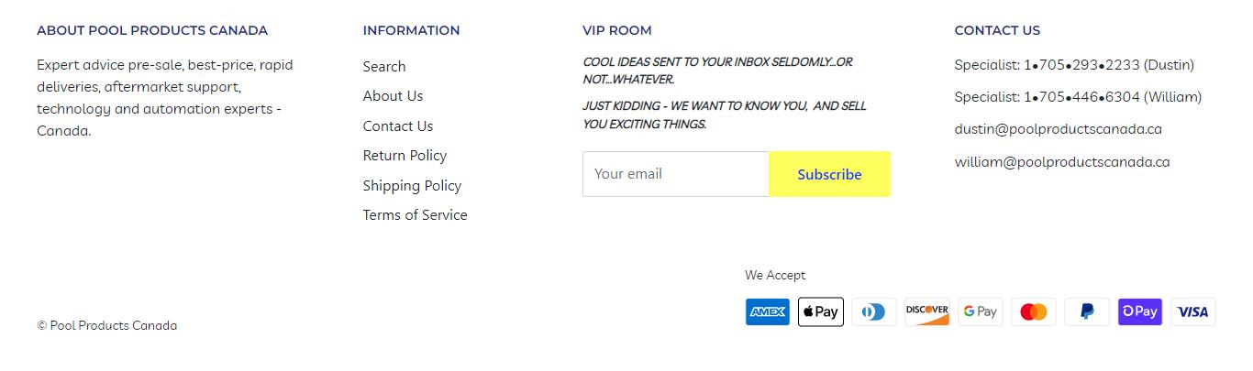The height and width of the screenshot is (371, 1253).
Task: Open the Contact Us information link
Action: point(397,125)
